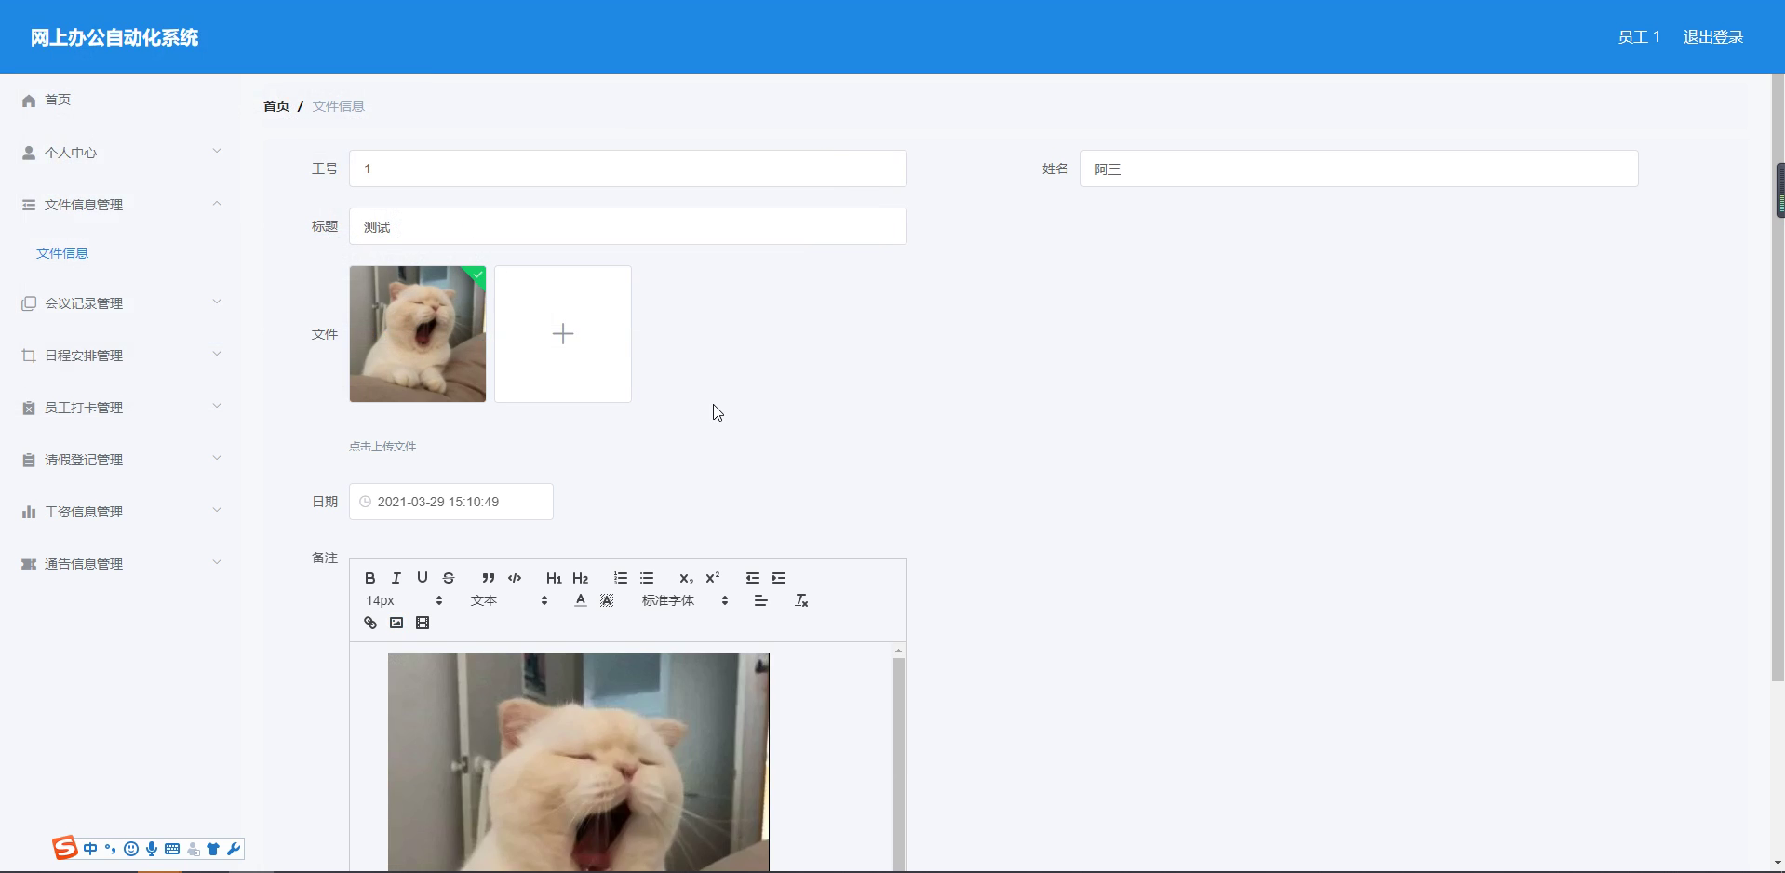Open the text background color picker

click(606, 600)
